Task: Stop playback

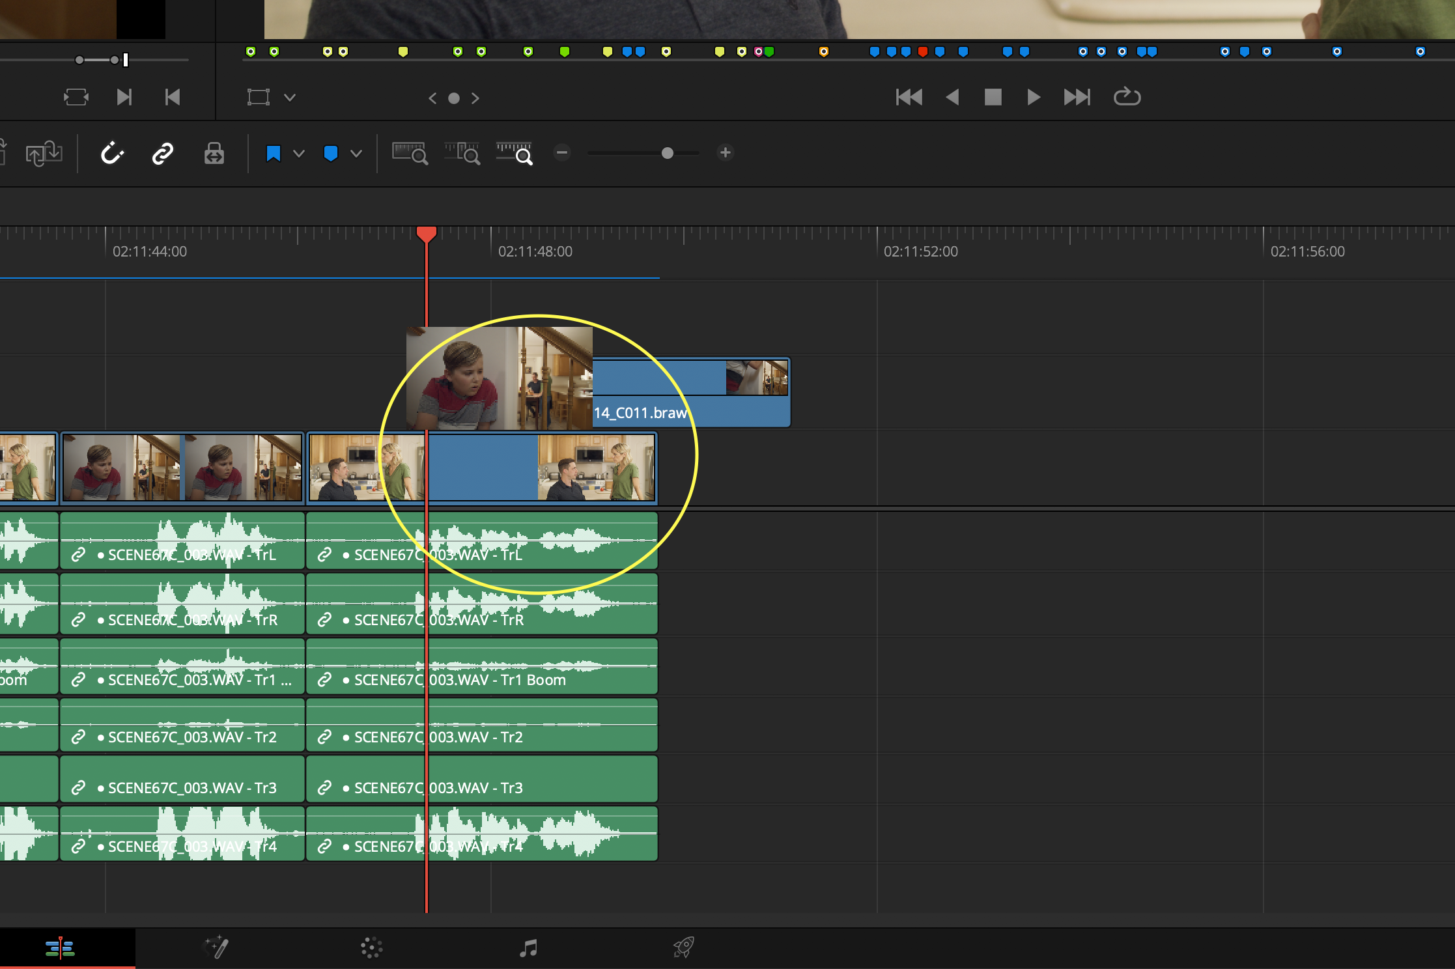Action: coord(993,97)
